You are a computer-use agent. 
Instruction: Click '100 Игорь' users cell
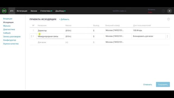pyautogui.click(x=138, y=30)
